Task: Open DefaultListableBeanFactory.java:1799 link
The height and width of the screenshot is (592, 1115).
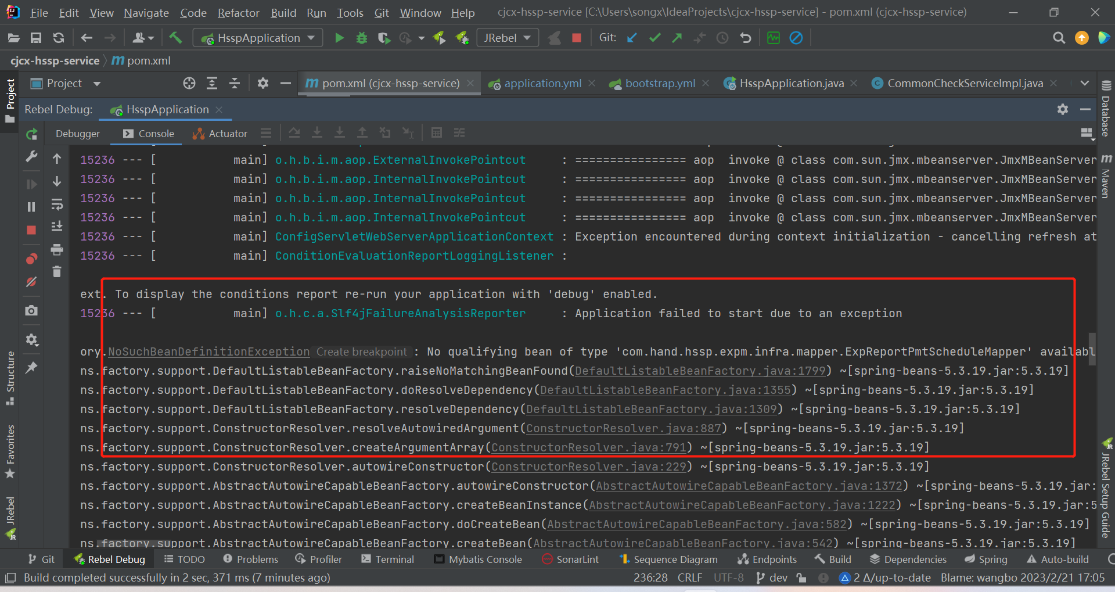Action: tap(700, 371)
